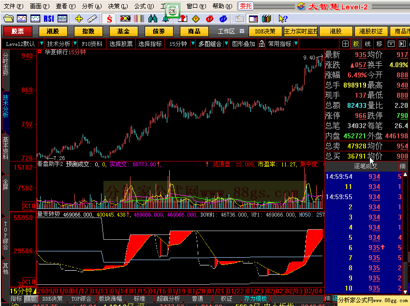Click the red dollar sign icon

tap(110, 18)
